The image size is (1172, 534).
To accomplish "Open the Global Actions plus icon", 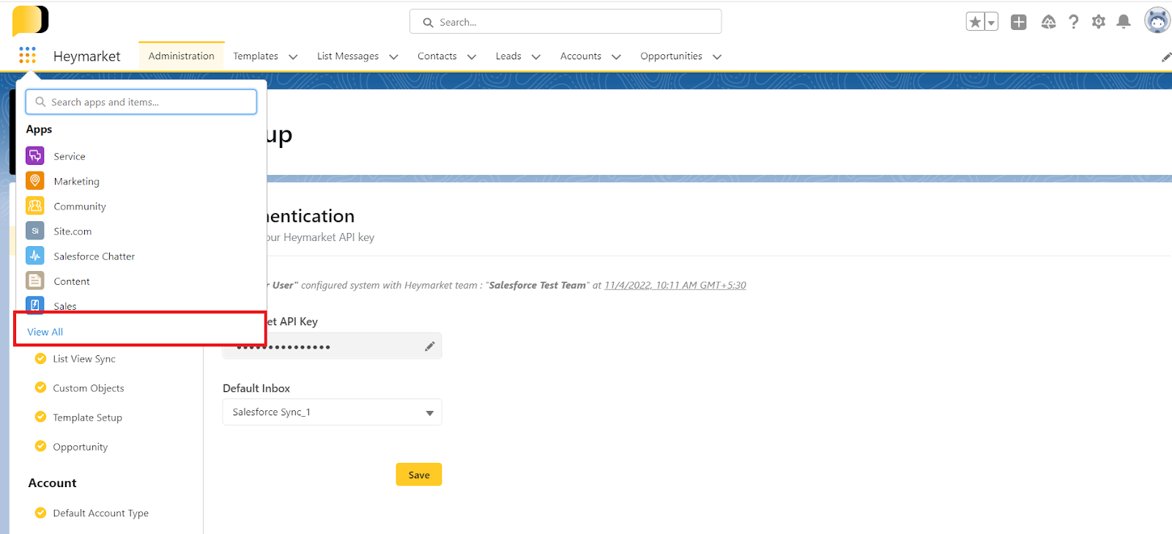I will (x=1018, y=22).
